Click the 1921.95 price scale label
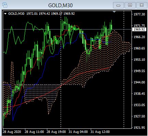148x136 pixels. [x=139, y=127]
